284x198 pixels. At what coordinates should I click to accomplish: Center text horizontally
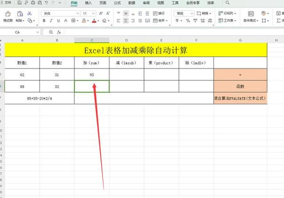(126, 20)
